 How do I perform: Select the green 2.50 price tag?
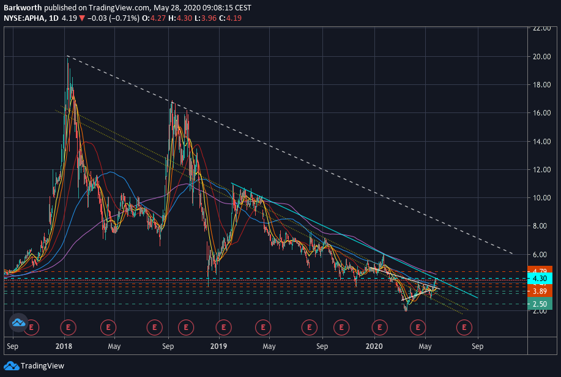pos(540,304)
